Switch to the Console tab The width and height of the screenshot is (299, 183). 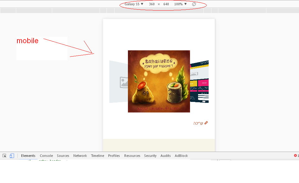[46, 156]
